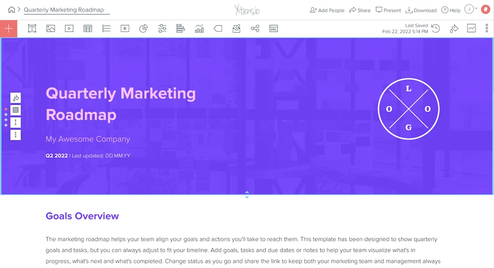Insert a horizontal bar graph module

coord(181,29)
